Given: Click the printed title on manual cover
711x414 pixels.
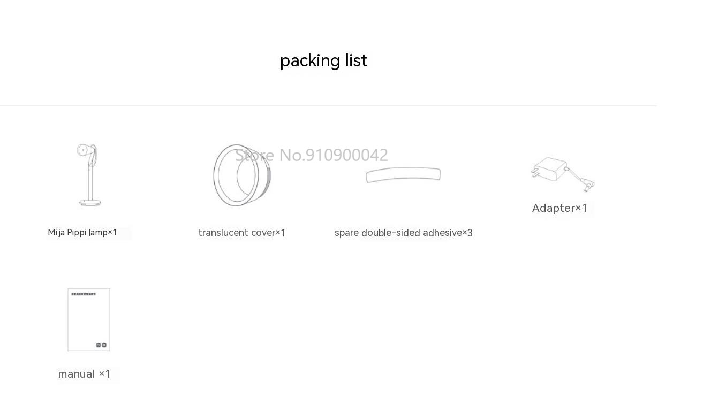Looking at the screenshot, I should (84, 294).
